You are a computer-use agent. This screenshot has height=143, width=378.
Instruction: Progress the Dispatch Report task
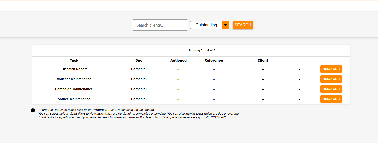pyautogui.click(x=331, y=69)
